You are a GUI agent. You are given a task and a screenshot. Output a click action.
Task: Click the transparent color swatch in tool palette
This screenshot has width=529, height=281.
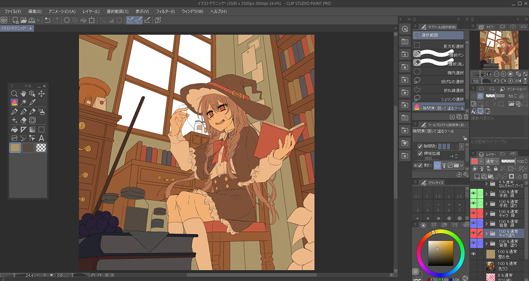pos(41,148)
